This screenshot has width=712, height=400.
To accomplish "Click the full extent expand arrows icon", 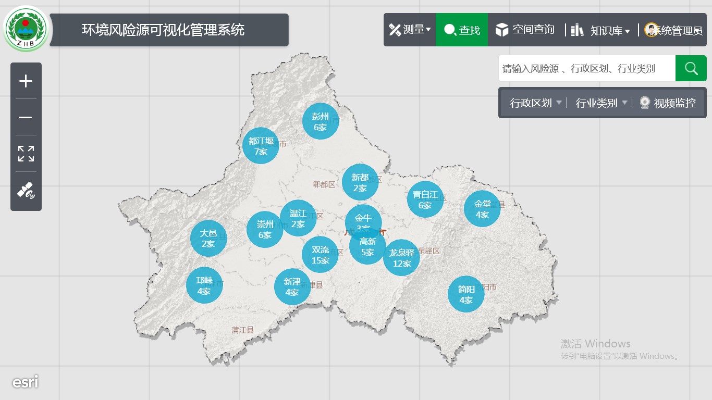I will pos(26,154).
